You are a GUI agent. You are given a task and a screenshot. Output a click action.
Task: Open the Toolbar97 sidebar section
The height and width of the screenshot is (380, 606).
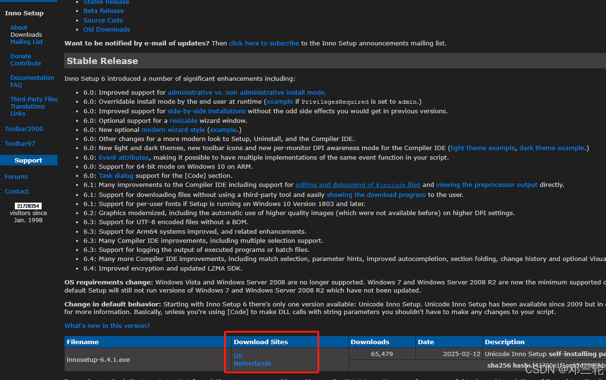(x=20, y=143)
